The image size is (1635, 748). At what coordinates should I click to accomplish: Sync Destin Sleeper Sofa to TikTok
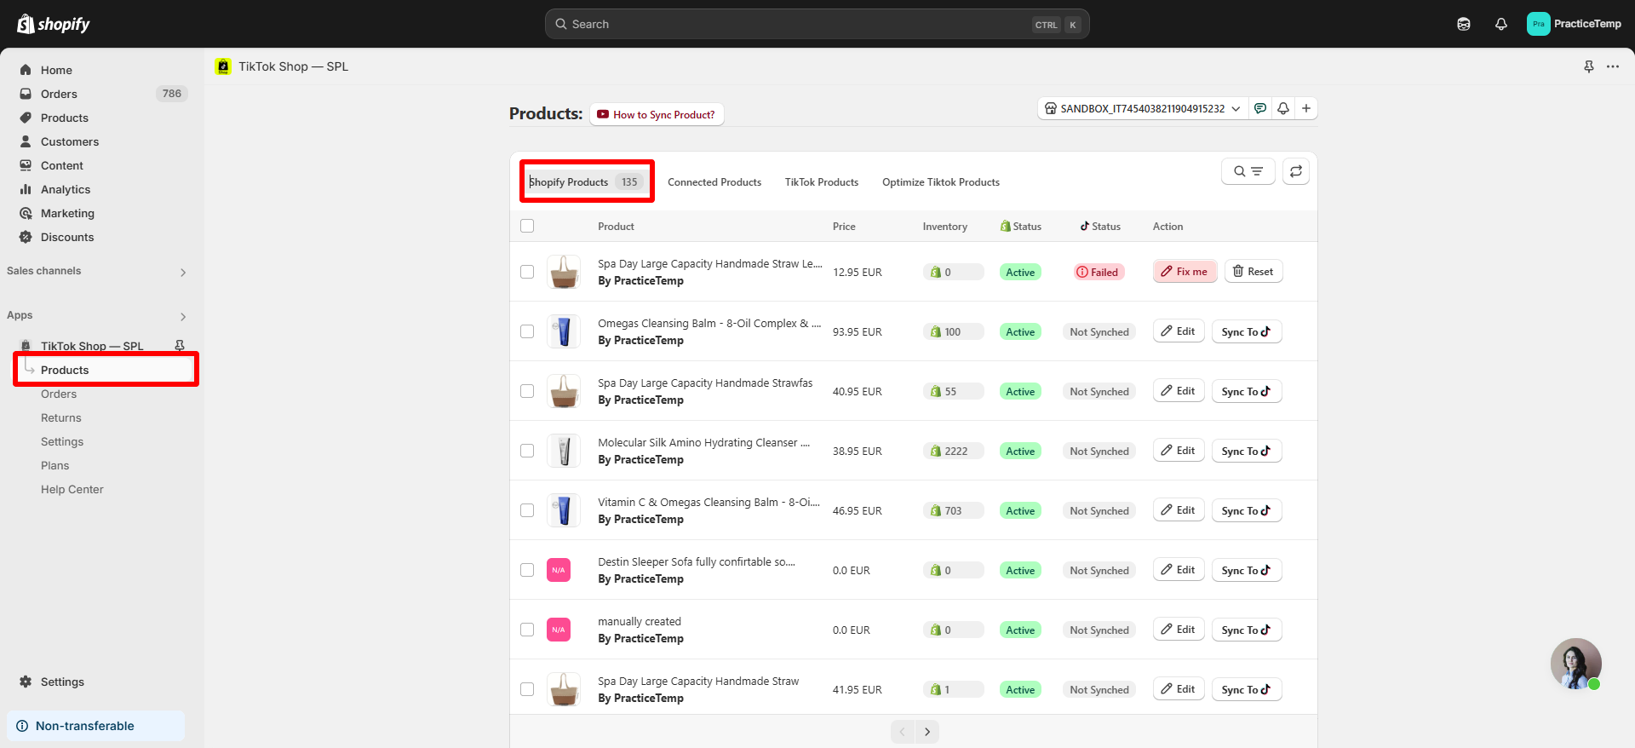[x=1247, y=570]
